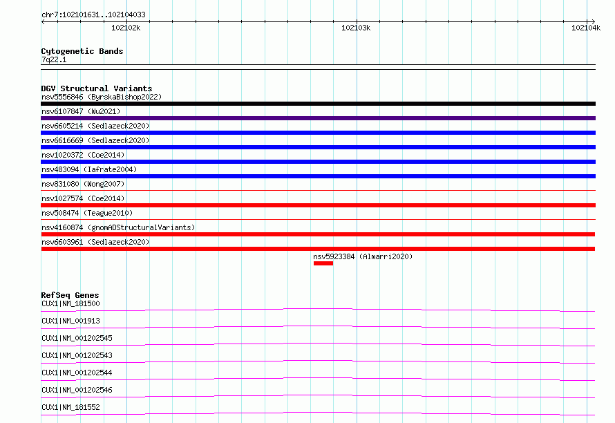615x423 pixels.
Task: Click the blue bar under nsv6605214
Action: click(x=318, y=133)
